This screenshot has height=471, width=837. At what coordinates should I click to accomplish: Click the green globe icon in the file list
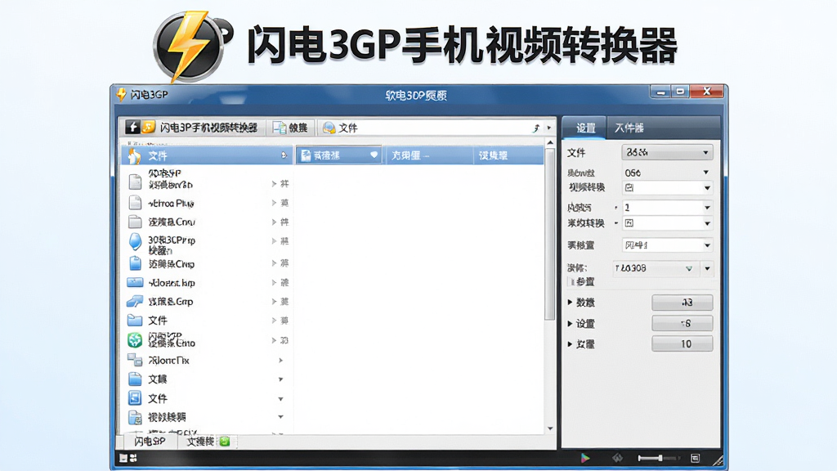pos(135,339)
